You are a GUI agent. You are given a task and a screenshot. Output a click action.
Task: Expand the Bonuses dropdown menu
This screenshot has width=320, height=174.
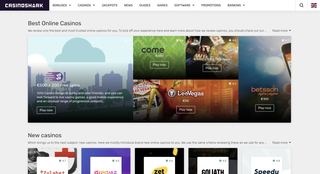[62, 5]
